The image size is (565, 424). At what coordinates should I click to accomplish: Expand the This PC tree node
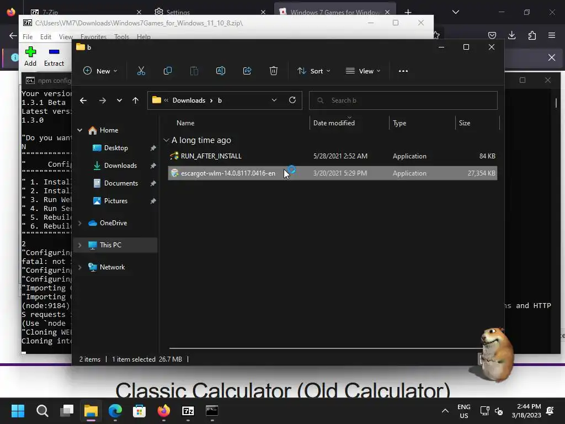(x=79, y=245)
